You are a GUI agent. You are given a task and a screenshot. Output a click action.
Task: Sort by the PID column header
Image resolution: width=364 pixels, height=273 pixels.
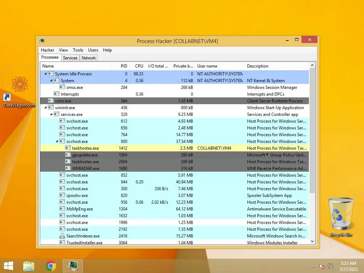pos(120,66)
